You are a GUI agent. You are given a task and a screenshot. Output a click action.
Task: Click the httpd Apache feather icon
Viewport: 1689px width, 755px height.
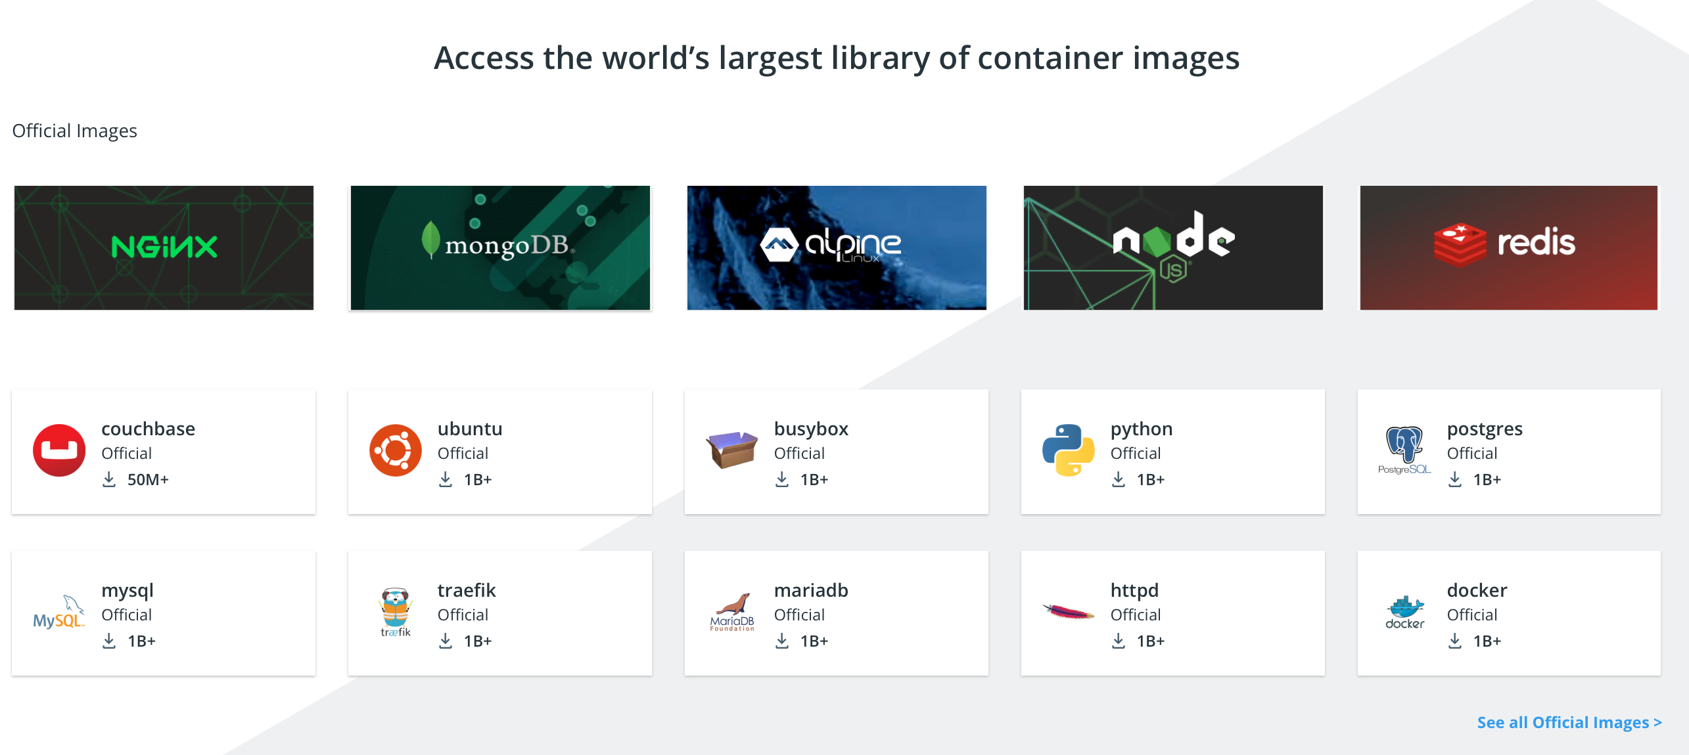[x=1069, y=612]
